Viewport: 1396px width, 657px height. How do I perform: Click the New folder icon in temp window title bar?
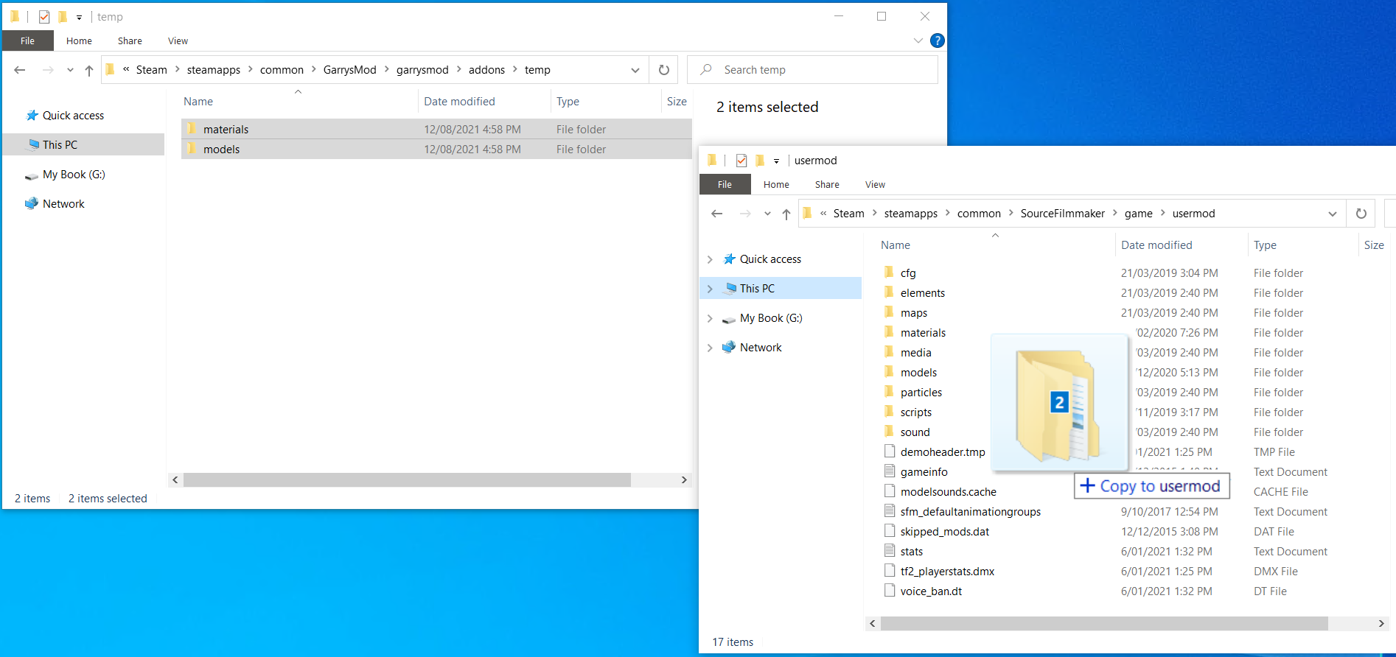(63, 16)
